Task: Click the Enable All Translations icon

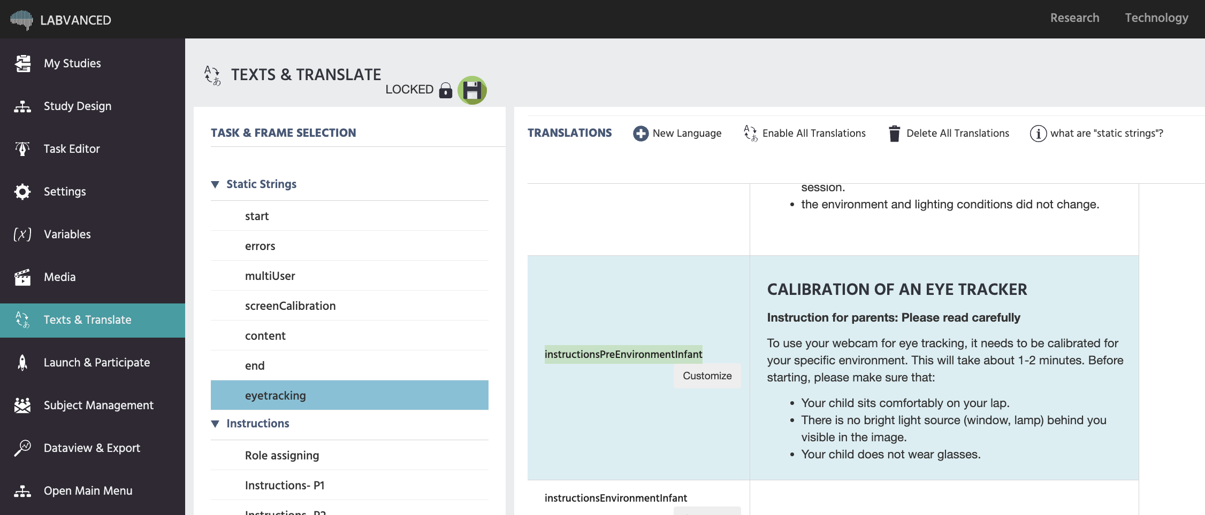Action: coord(750,134)
